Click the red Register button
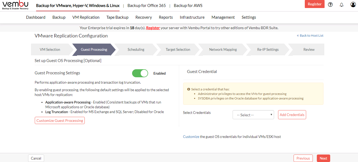Screen dimensions: 358x162 point(315,4)
